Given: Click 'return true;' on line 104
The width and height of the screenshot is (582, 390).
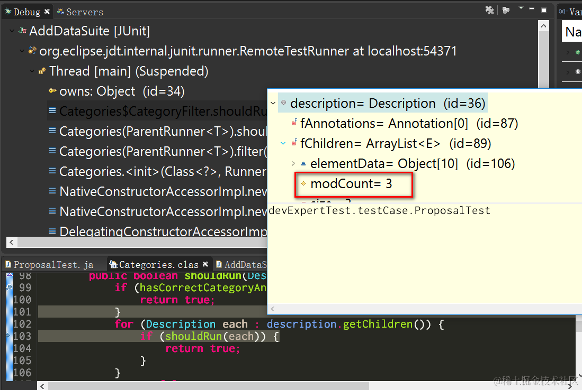Looking at the screenshot, I should pyautogui.click(x=203, y=349).
